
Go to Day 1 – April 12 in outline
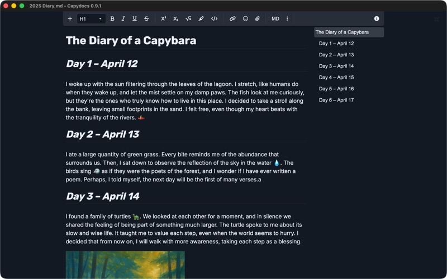click(336, 44)
